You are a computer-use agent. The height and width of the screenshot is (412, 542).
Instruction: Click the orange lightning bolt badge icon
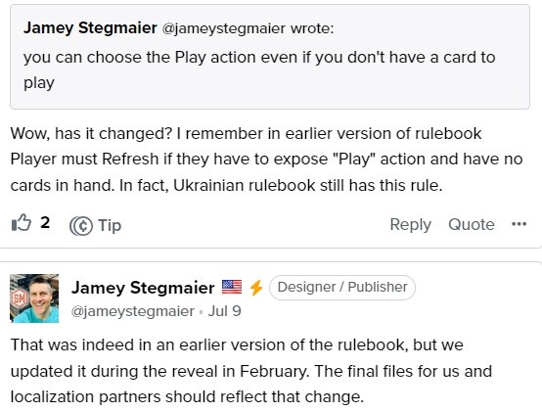[x=256, y=288]
